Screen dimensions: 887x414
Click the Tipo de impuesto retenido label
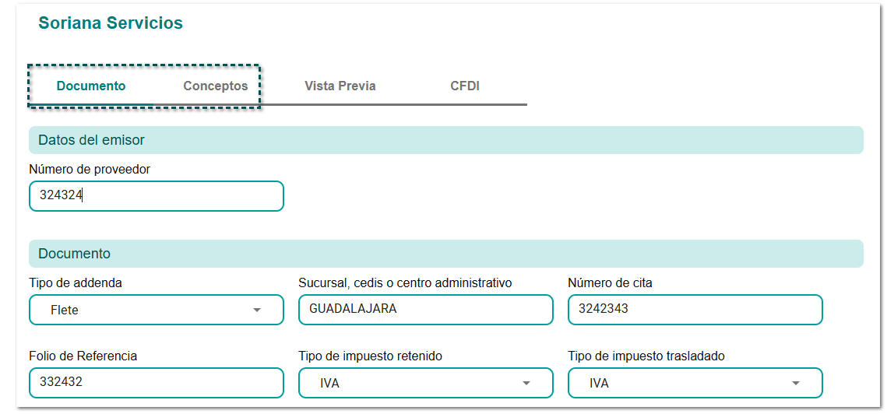pos(370,356)
